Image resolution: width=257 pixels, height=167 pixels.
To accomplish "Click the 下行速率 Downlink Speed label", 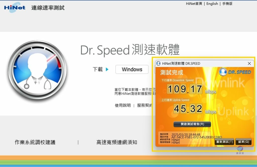I will (177, 80).
